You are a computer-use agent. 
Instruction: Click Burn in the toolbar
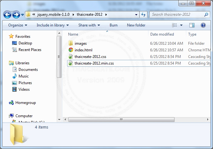113,25
